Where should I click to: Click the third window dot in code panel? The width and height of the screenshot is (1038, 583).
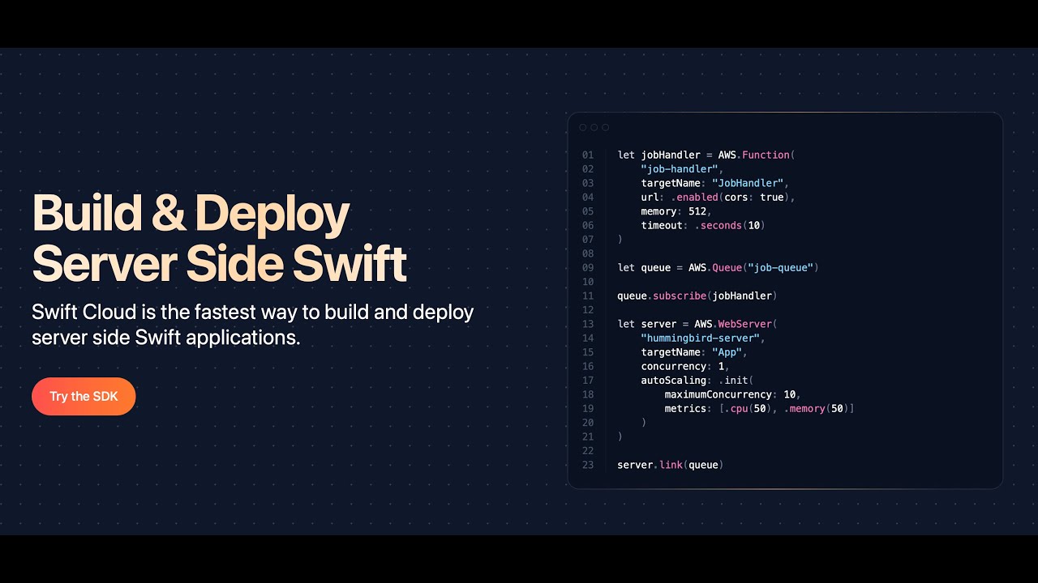(x=606, y=127)
